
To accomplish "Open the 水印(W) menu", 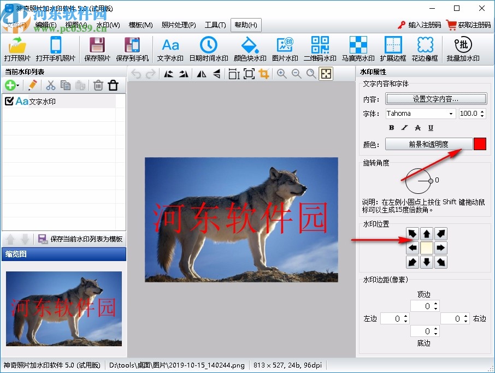I will (x=108, y=25).
